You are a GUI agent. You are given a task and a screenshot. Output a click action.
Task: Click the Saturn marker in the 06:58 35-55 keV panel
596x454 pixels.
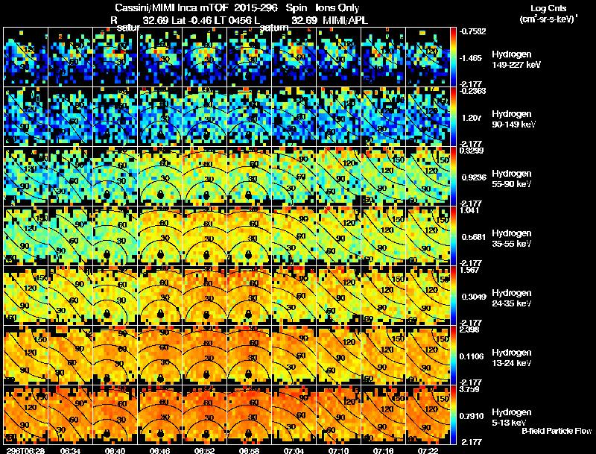click(x=249, y=254)
